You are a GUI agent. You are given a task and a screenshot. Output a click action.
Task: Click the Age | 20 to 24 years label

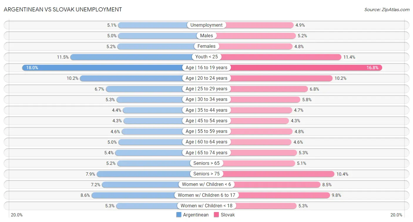click(206, 78)
